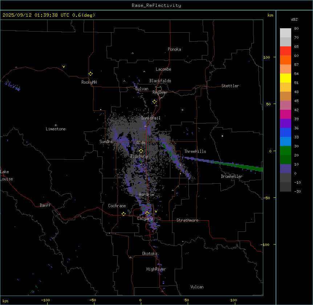Click the Olds town label
Viewport: 313px width, 305px height.
click(x=141, y=143)
